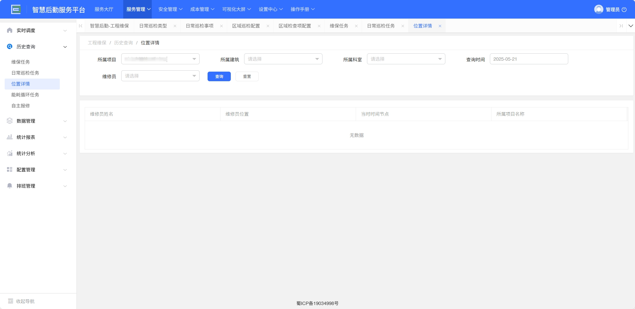Click the 排班管理 bell icon
The width and height of the screenshot is (635, 309).
coord(10,186)
